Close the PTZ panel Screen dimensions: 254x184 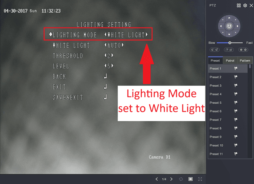click(x=251, y=6)
